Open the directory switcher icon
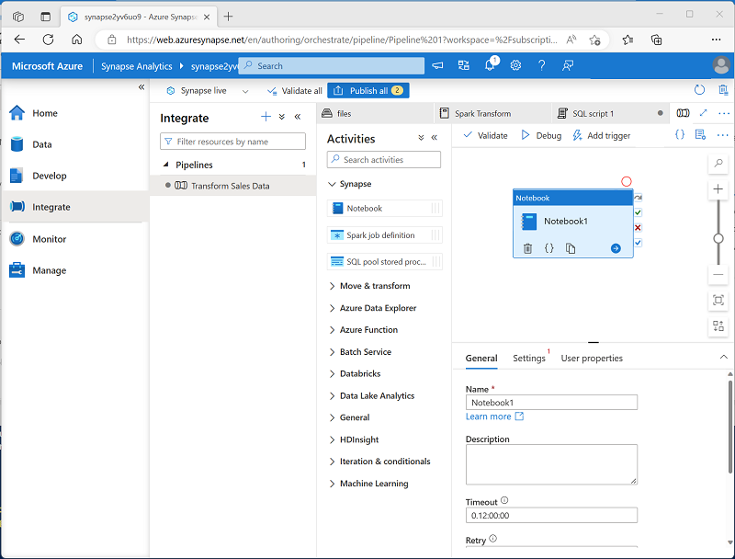 point(464,65)
